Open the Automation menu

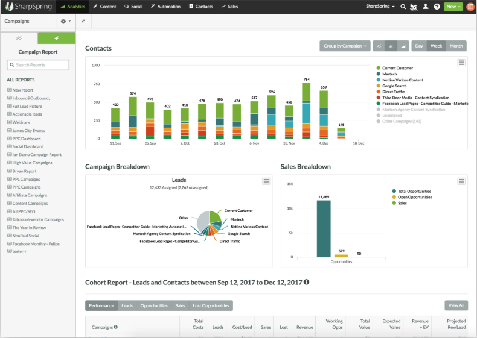165,7
